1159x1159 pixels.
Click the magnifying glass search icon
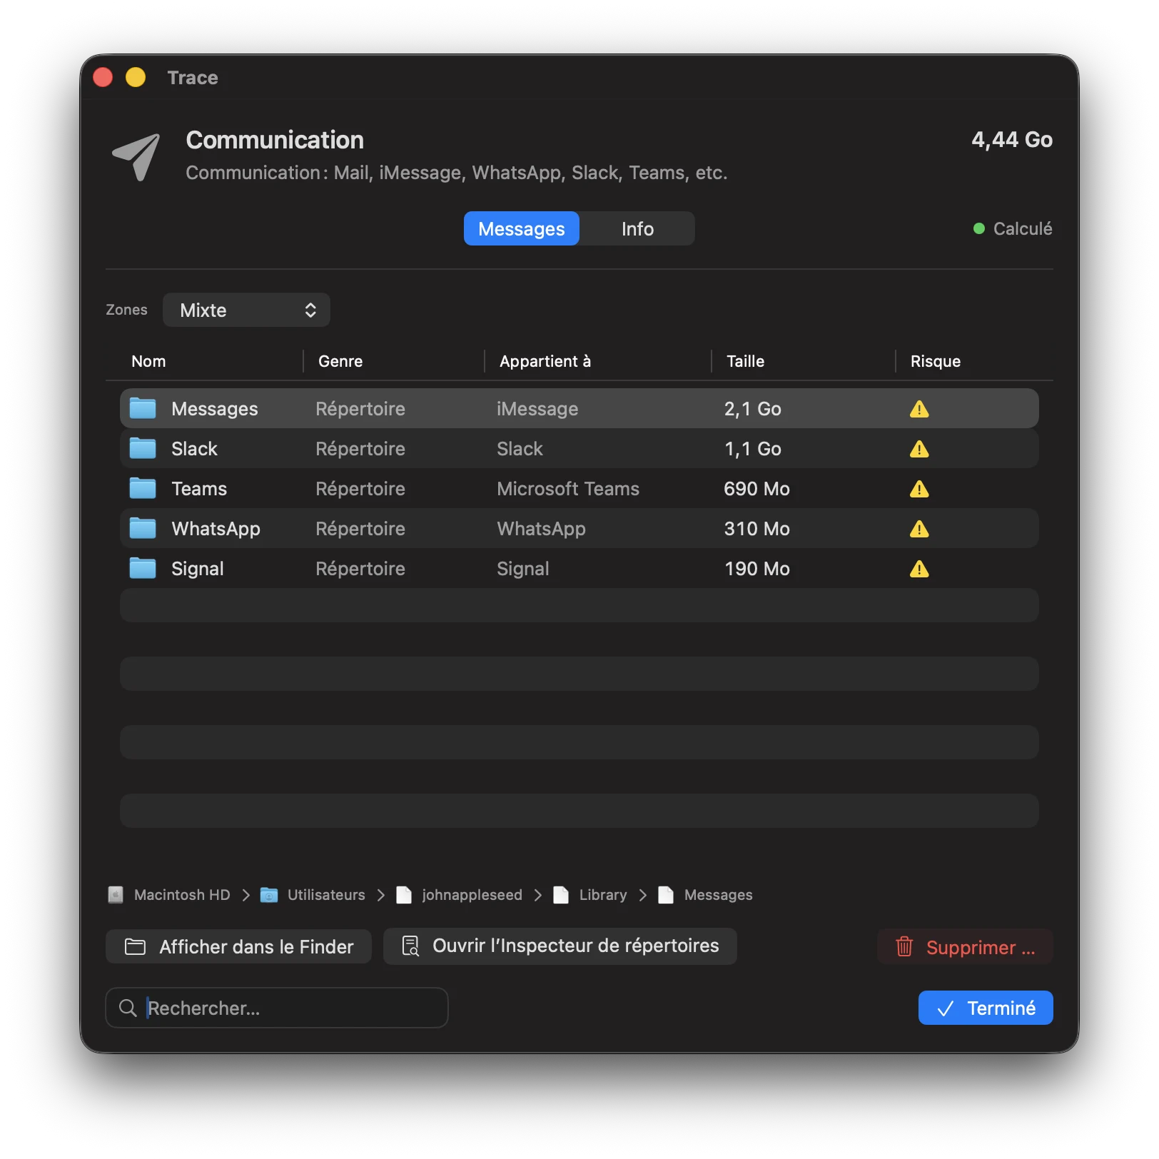pos(128,1008)
